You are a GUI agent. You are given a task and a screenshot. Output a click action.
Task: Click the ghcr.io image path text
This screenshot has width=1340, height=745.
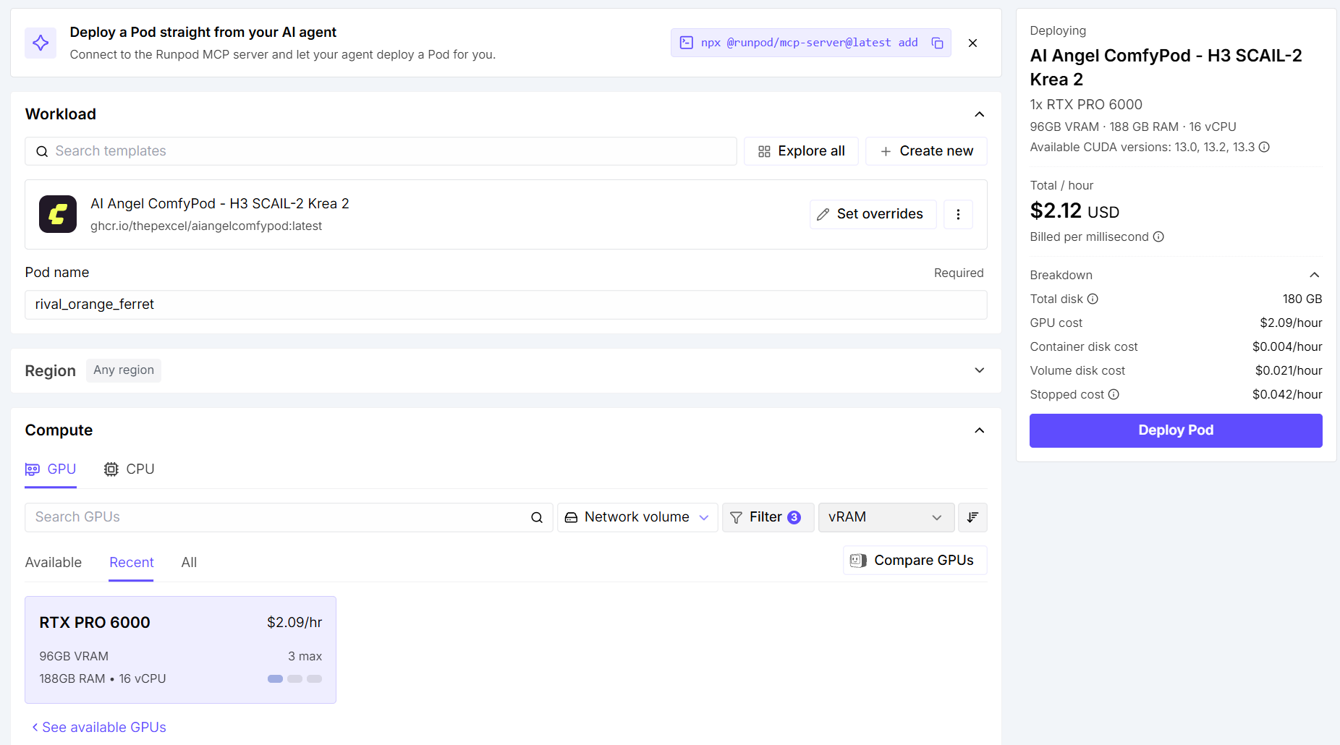point(206,226)
